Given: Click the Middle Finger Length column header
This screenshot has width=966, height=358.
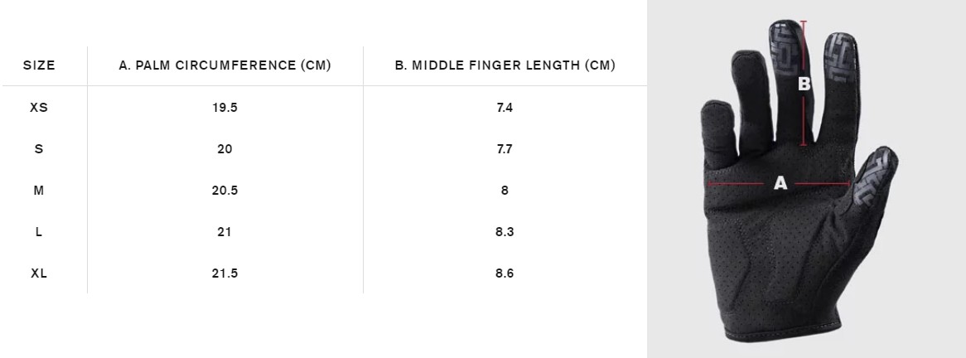Looking at the screenshot, I should (x=505, y=65).
